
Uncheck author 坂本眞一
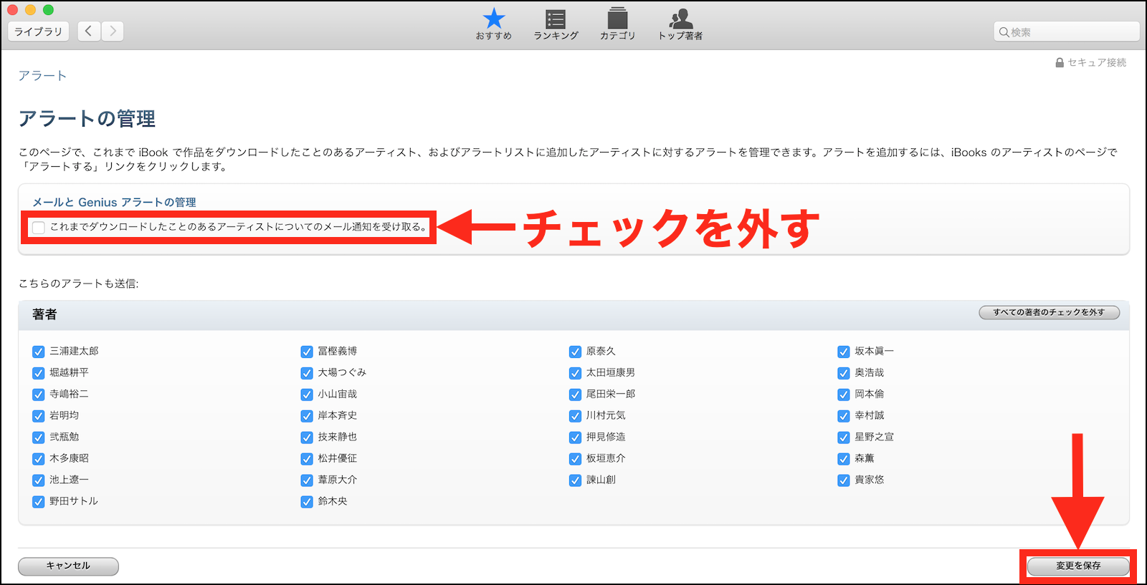pos(844,352)
